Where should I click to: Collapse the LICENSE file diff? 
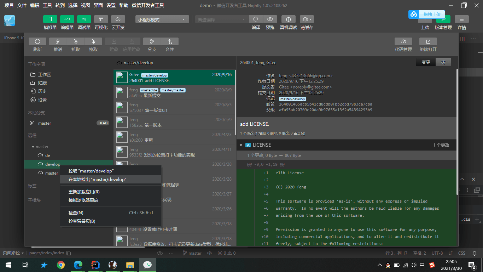pos(241,145)
